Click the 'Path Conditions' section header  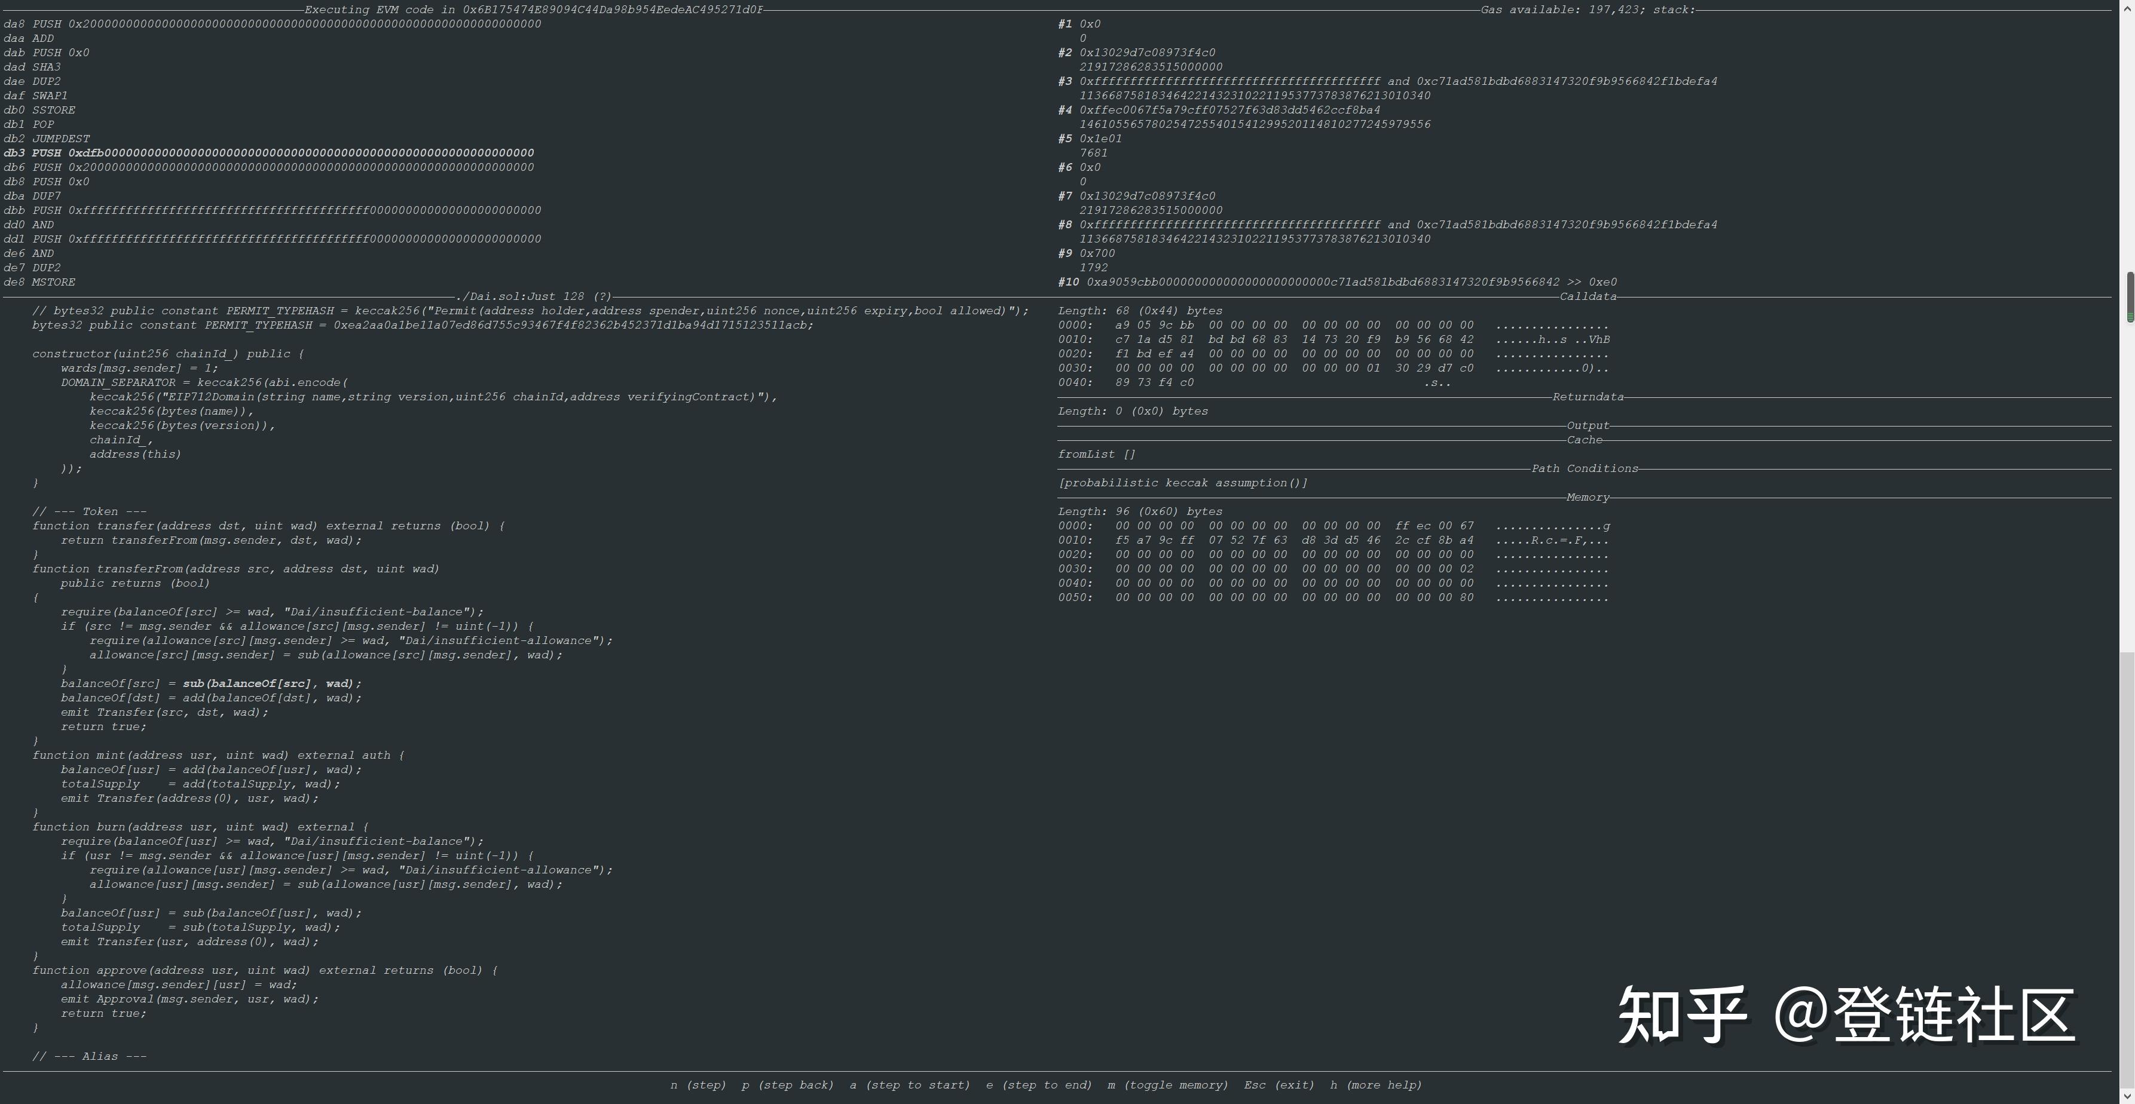1585,469
